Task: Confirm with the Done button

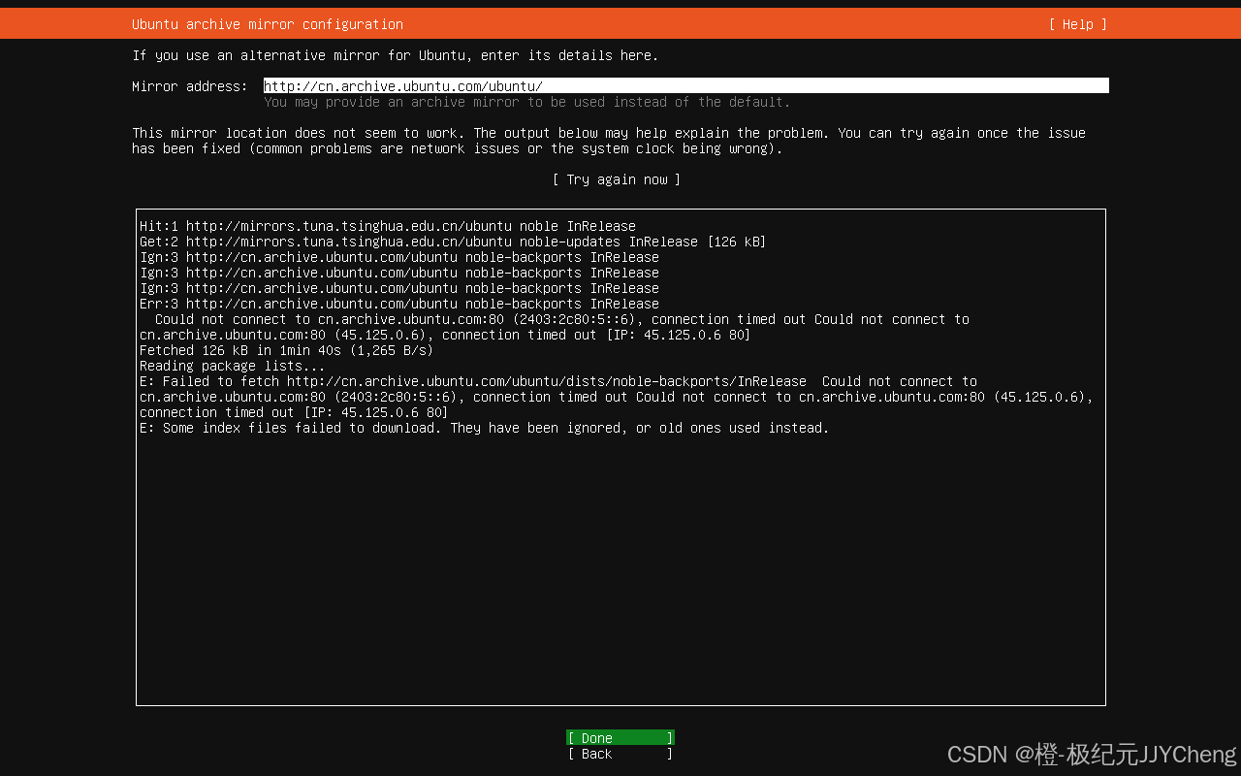Action: pos(620,738)
